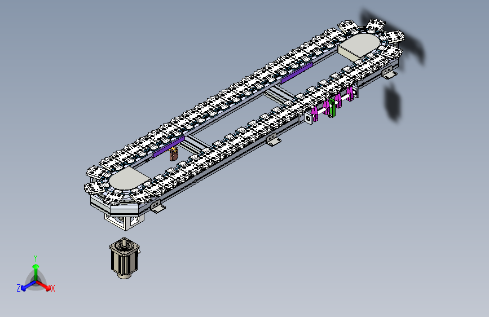This screenshot has width=489, height=317.
Task: Select the middle mounting foot bracket
Action: tap(272, 139)
